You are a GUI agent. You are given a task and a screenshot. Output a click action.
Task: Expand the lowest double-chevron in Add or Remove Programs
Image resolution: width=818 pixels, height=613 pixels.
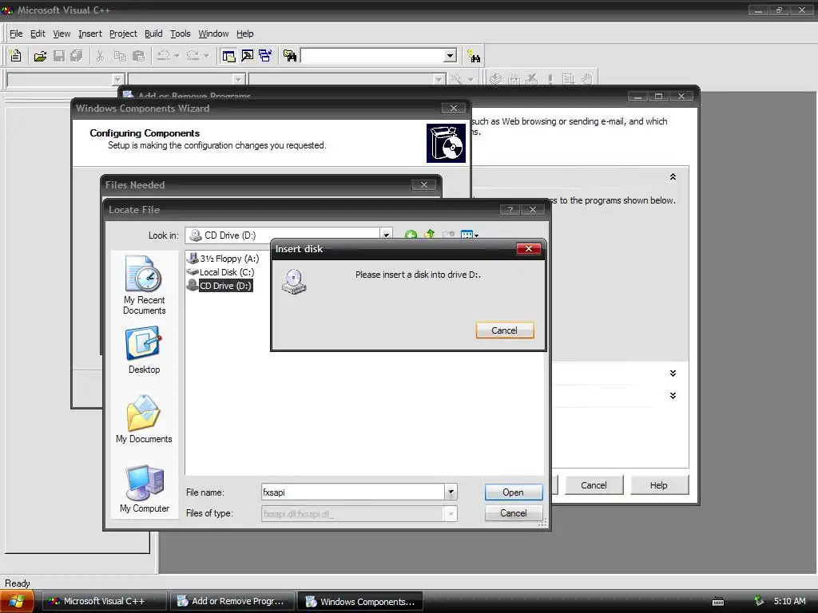673,396
